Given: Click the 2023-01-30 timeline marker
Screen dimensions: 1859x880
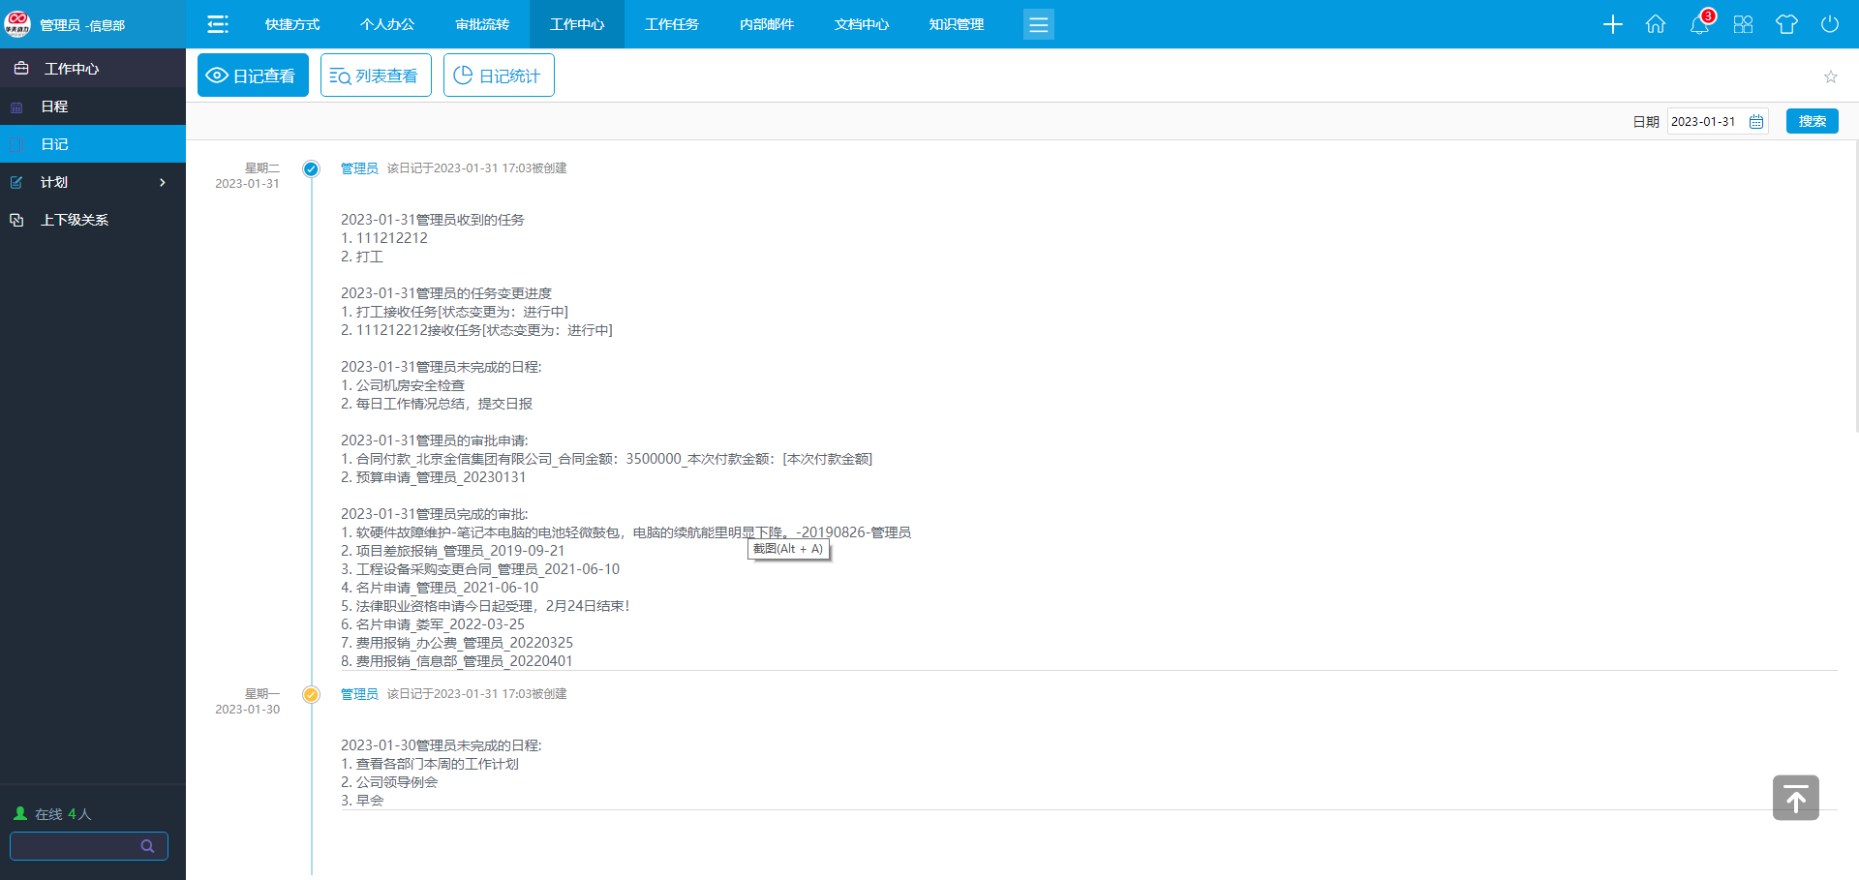Looking at the screenshot, I should 311,694.
